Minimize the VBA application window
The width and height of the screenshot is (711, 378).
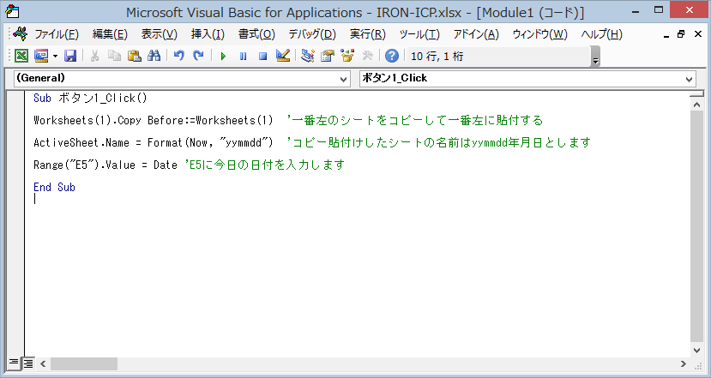pyautogui.click(x=636, y=10)
